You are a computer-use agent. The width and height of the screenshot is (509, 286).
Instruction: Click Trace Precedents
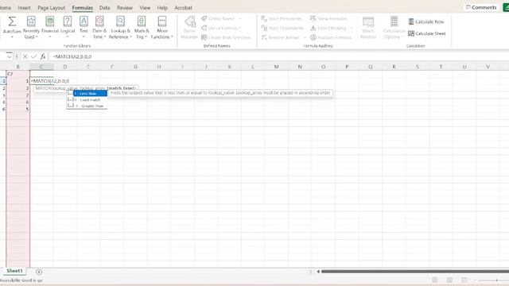[282, 19]
